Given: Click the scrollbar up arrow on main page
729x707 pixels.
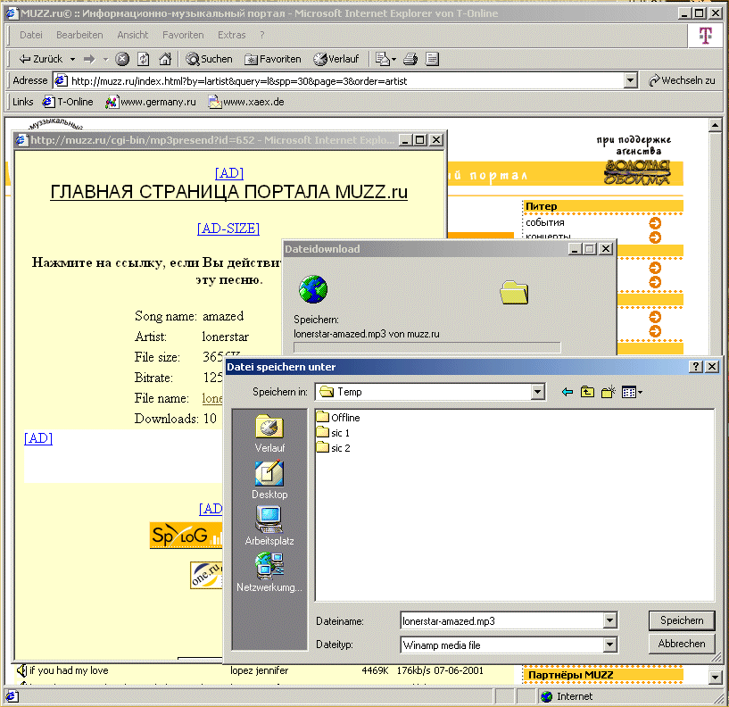Looking at the screenshot, I should pyautogui.click(x=715, y=125).
